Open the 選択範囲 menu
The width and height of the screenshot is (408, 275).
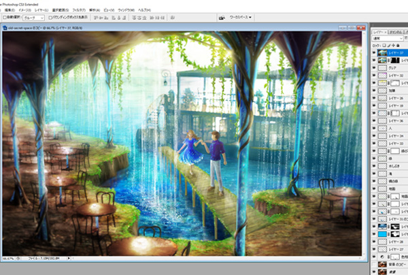tap(61, 10)
